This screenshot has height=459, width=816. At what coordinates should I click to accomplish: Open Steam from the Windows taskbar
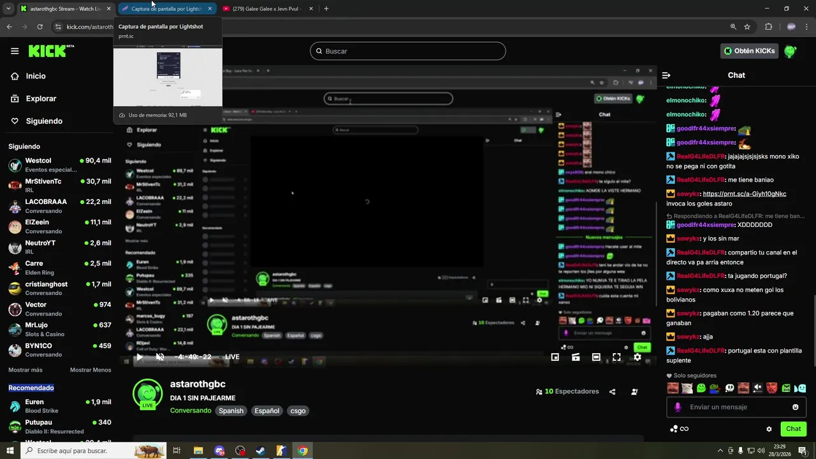coord(260,451)
